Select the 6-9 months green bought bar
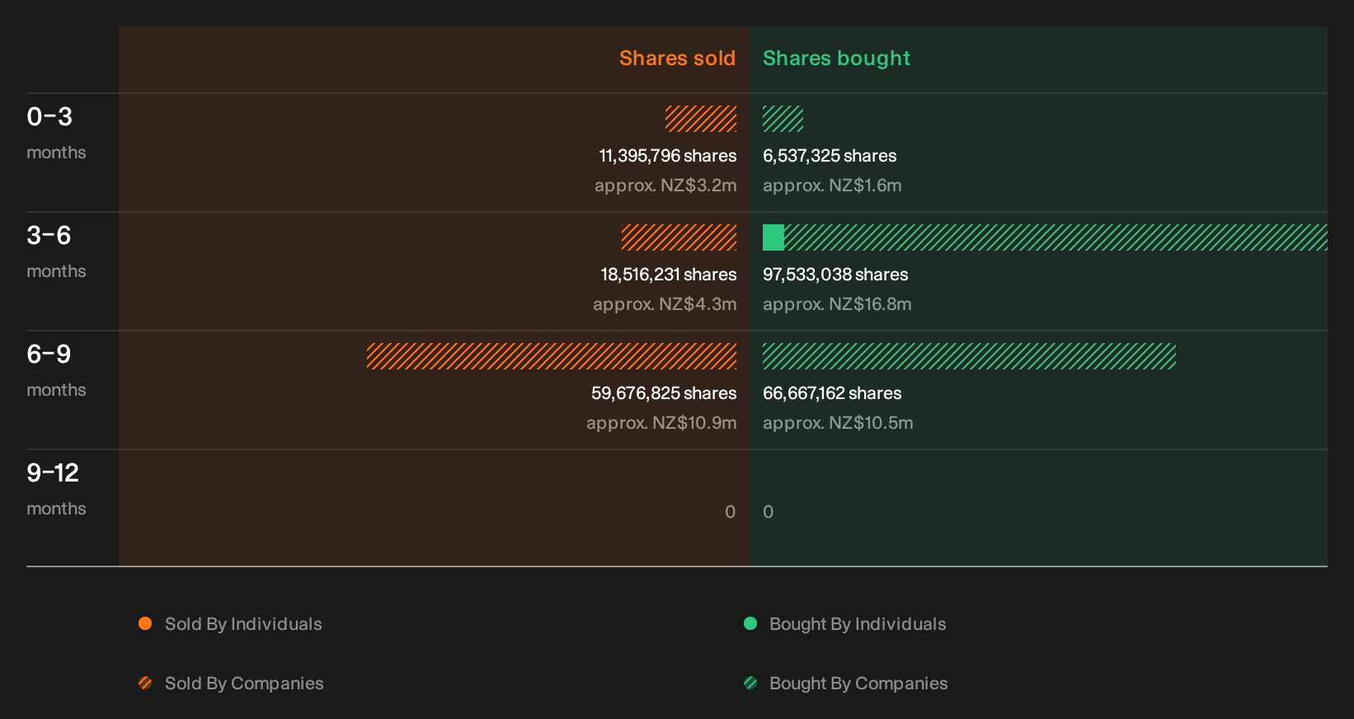1354x719 pixels. [x=969, y=356]
